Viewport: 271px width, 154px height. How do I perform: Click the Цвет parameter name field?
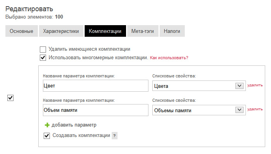point(95,86)
